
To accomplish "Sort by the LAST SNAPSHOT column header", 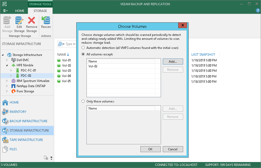I will [x=203, y=55].
